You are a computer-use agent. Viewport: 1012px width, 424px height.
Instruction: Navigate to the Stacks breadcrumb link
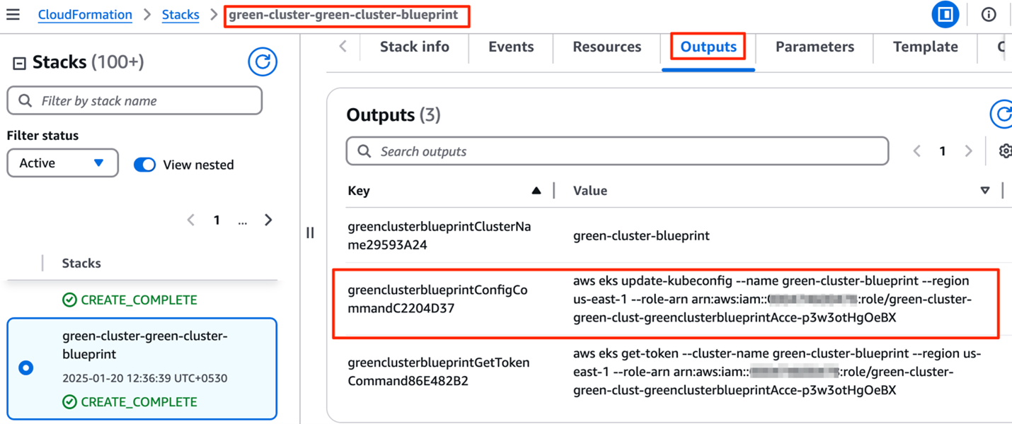[180, 14]
